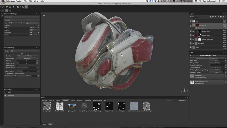Click the Undo stack button
Image resolution: width=227 pixels, height=128 pixels.
pos(22,17)
